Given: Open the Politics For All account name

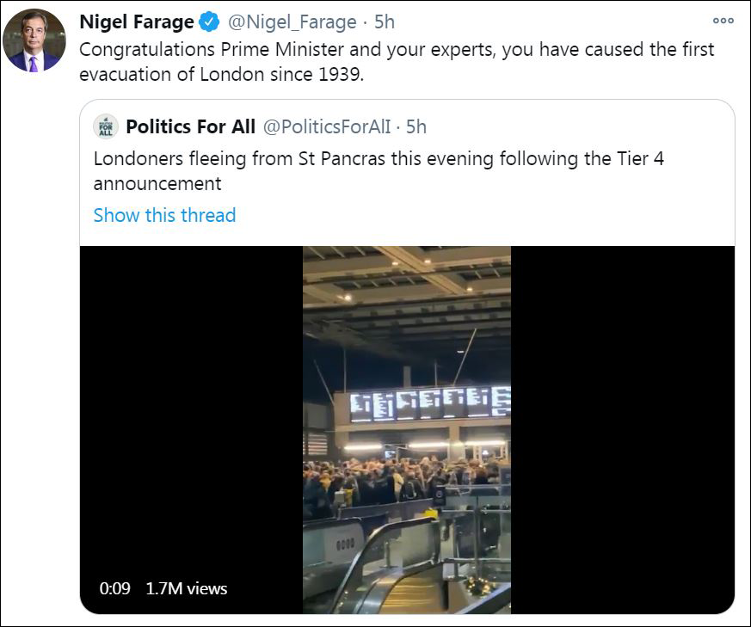Looking at the screenshot, I should tap(190, 126).
